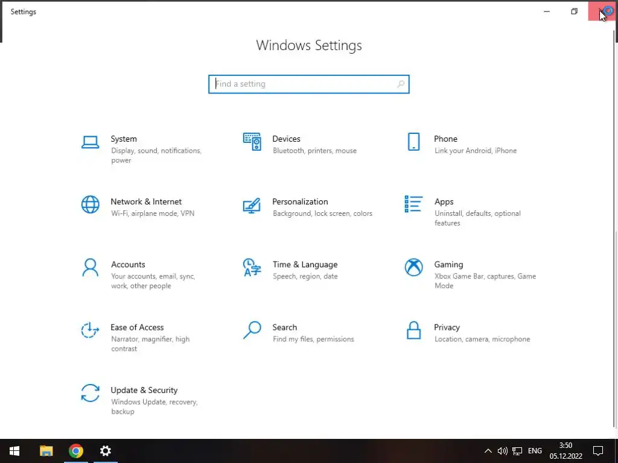The width and height of the screenshot is (618, 463).
Task: Open Ease of Access title
Action: [137, 327]
